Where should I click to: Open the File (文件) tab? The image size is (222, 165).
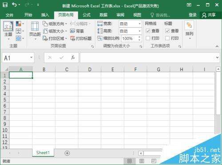click(9, 15)
